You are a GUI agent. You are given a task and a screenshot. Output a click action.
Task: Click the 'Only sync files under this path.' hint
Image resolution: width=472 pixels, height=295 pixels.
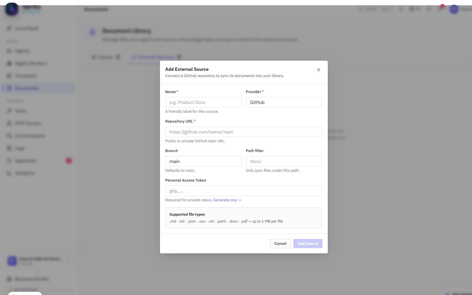click(x=273, y=170)
